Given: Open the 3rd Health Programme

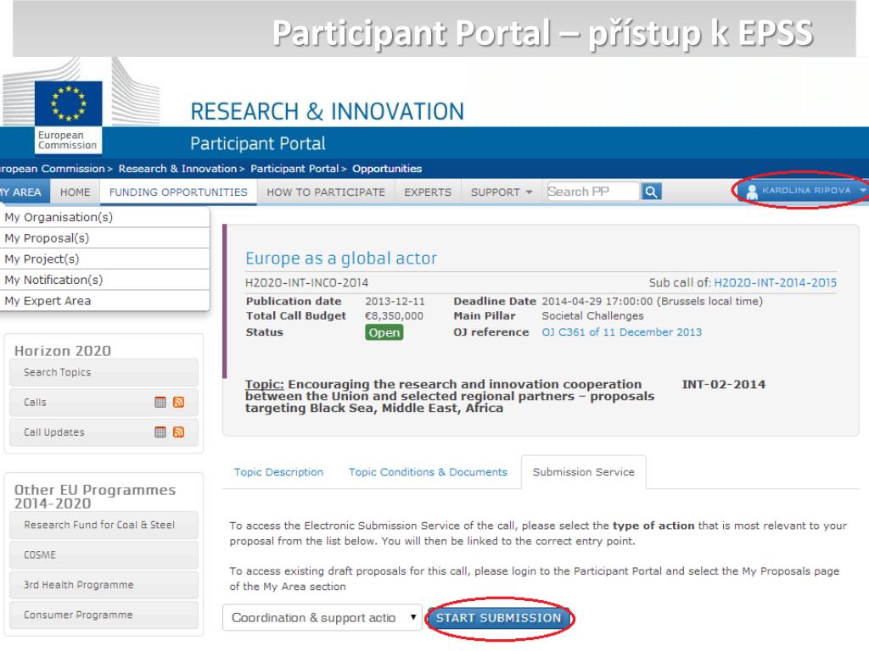Looking at the screenshot, I should point(104,585).
